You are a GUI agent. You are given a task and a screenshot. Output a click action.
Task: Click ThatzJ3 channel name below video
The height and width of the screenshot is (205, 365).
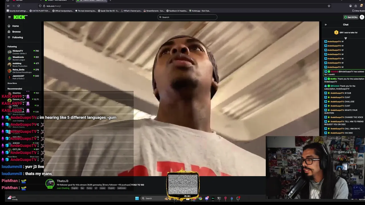point(62,181)
